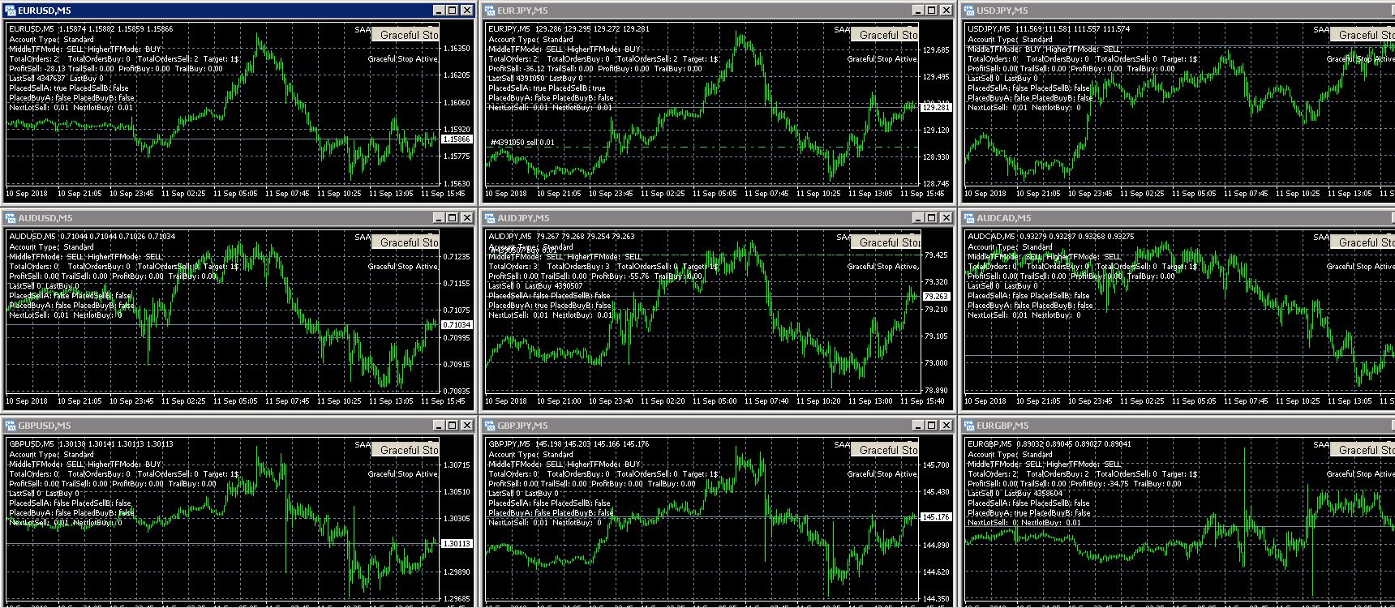This screenshot has width=1395, height=608.
Task: Select the #4391050 sell order line label
Action: pyautogui.click(x=522, y=143)
